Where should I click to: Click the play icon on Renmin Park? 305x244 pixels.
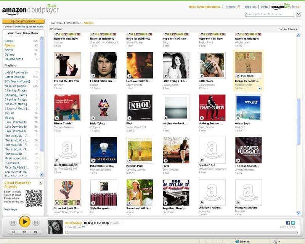[x=129, y=161]
